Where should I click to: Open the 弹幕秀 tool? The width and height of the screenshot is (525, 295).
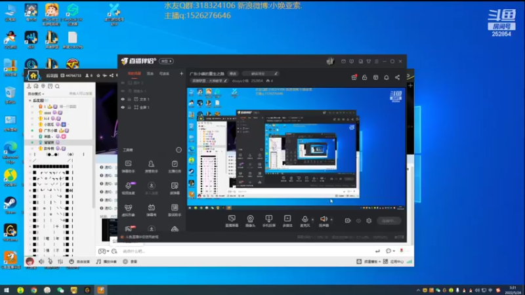[x=152, y=210]
